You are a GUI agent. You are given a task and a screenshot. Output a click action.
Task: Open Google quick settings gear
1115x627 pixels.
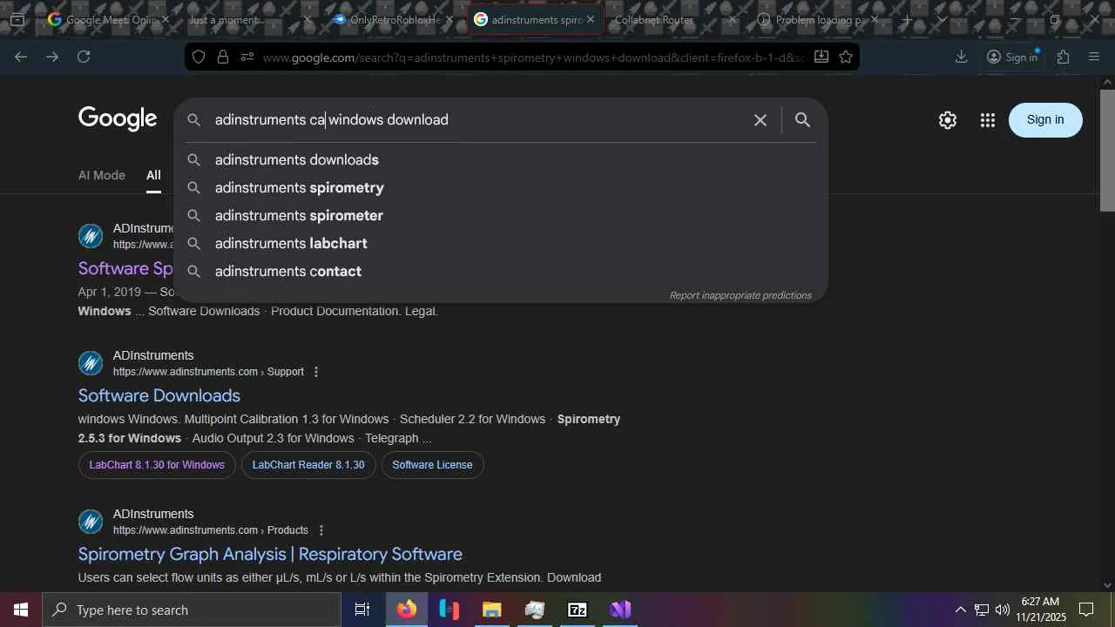point(948,120)
